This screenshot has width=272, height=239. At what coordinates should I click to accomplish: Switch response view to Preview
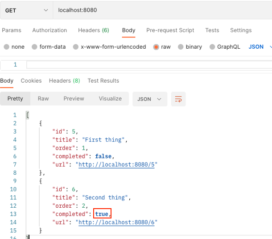tap(74, 99)
